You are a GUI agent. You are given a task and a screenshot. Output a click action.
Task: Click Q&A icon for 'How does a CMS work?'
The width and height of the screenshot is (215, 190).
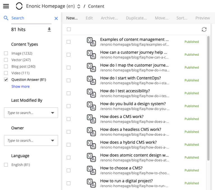[x=91, y=119]
